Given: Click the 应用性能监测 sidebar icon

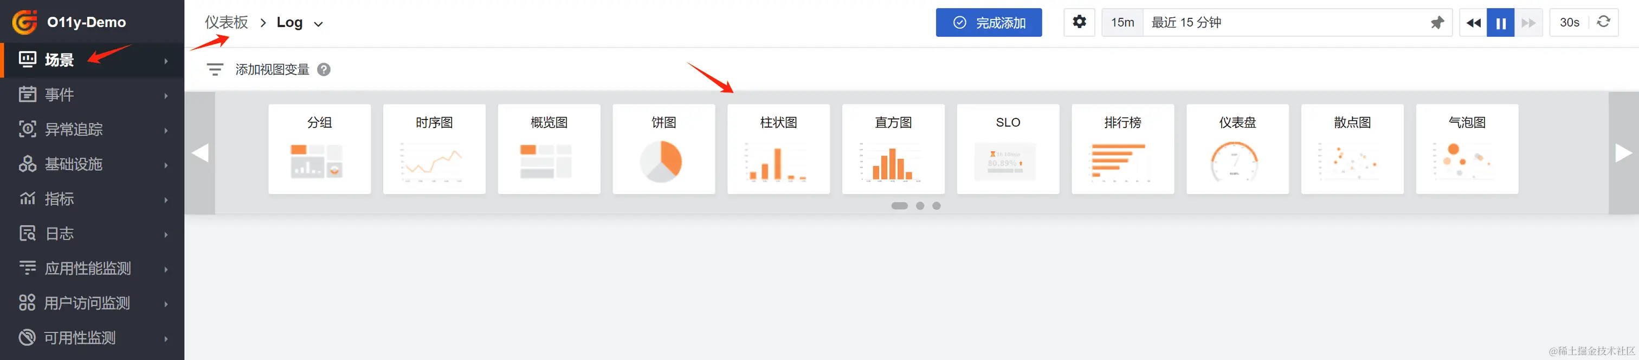Looking at the screenshot, I should point(27,268).
